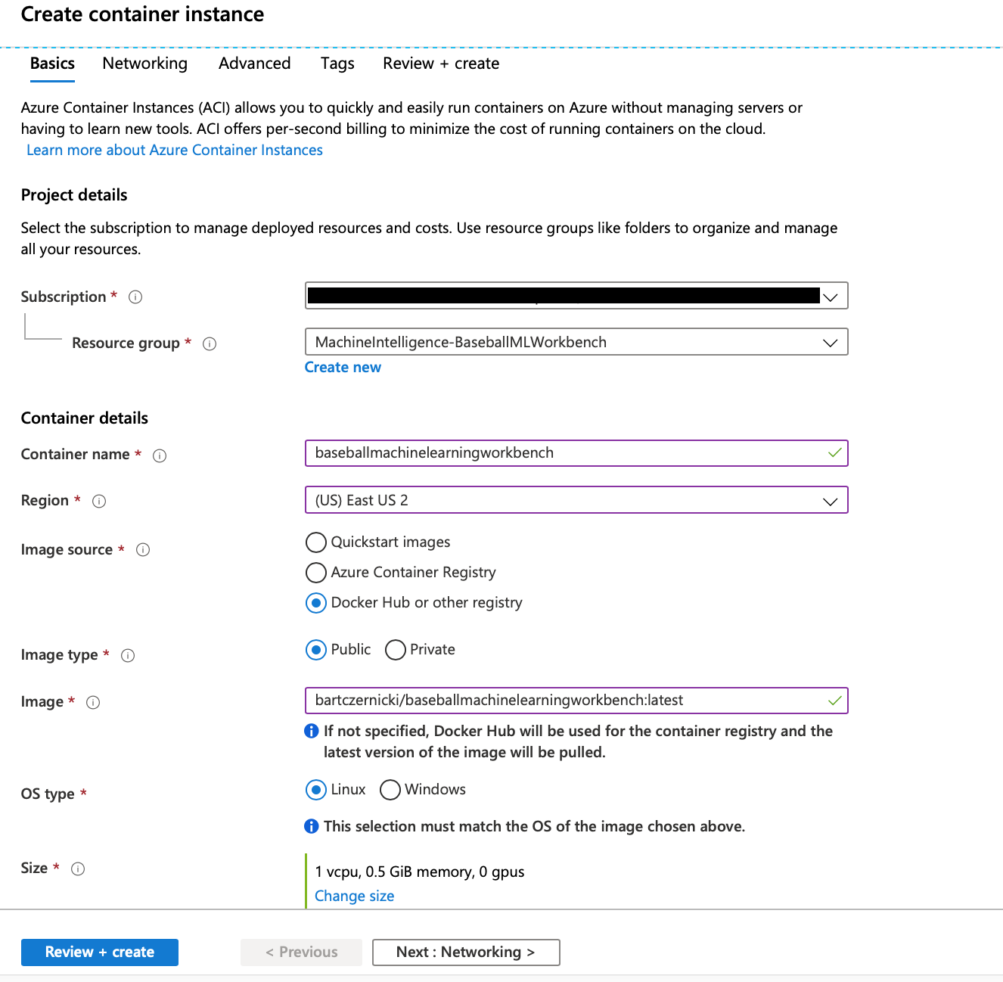The height and width of the screenshot is (982, 1003).
Task: Click the Image source info icon
Action: coord(143,550)
